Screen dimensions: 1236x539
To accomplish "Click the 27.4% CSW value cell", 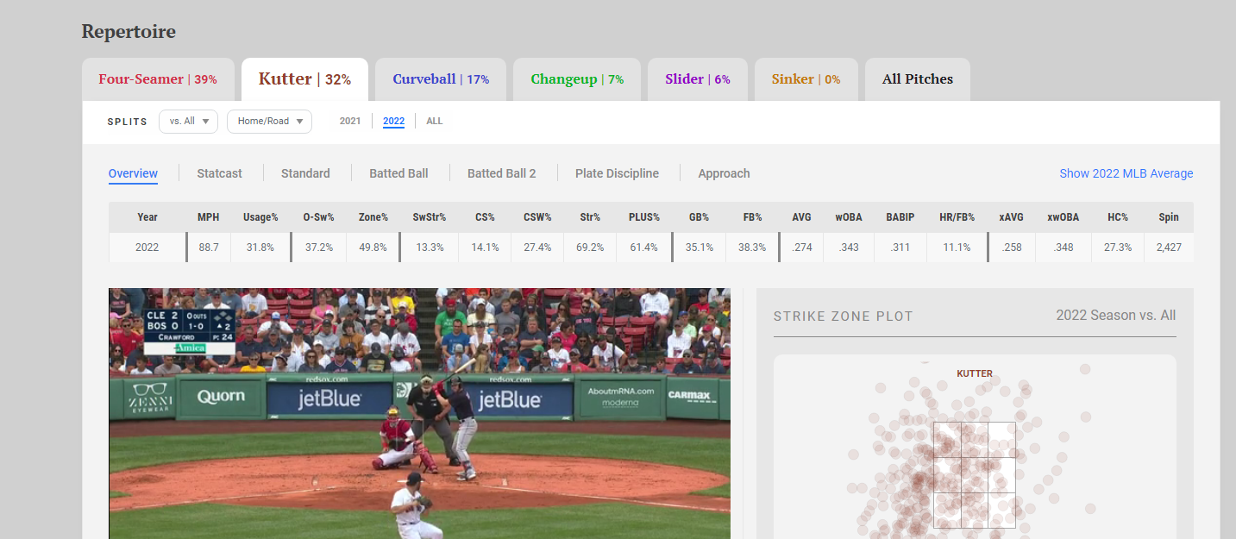I will (537, 247).
